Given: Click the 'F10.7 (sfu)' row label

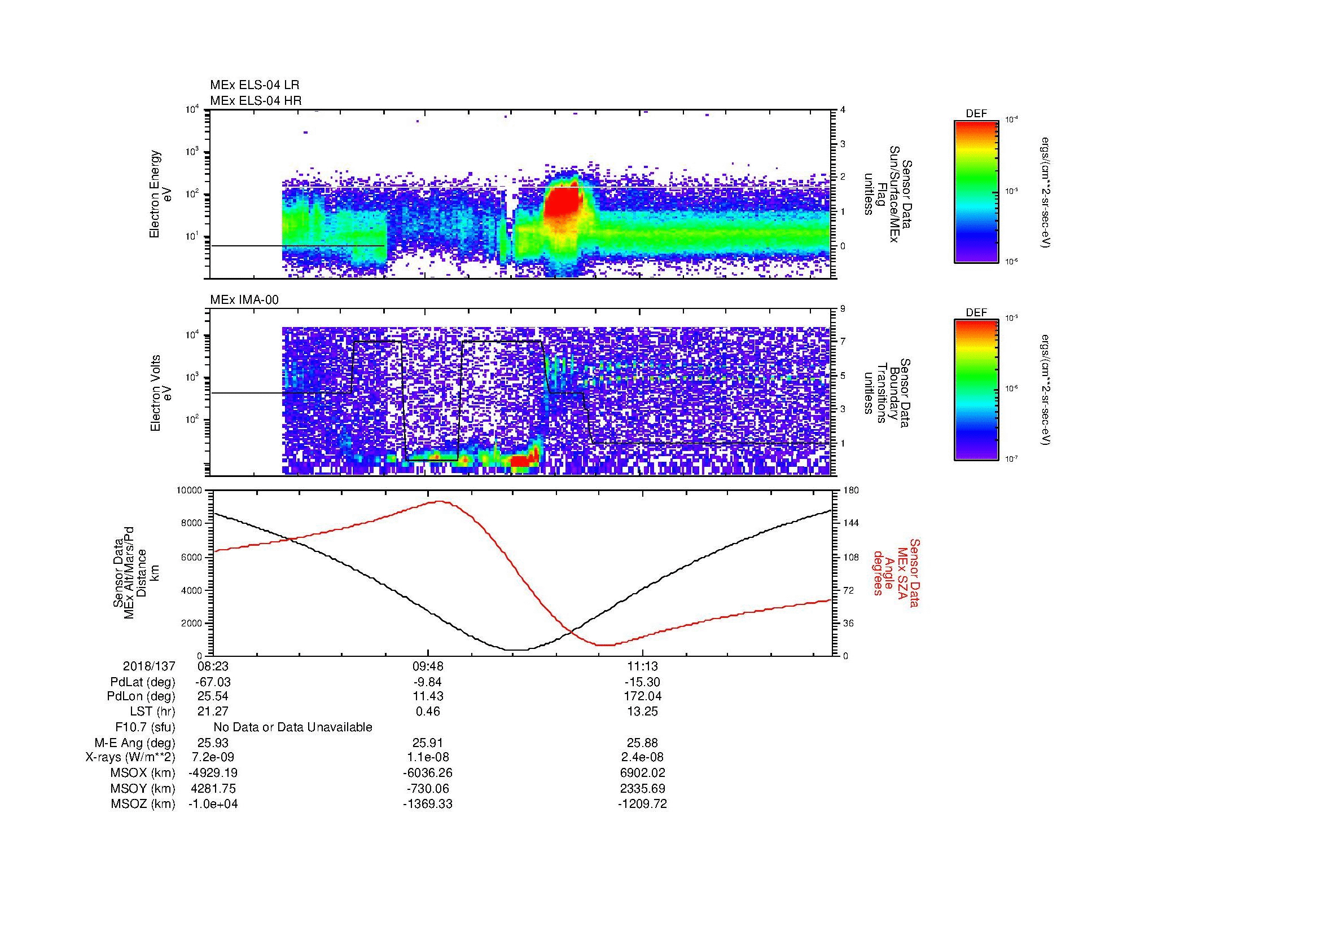Looking at the screenshot, I should [145, 727].
